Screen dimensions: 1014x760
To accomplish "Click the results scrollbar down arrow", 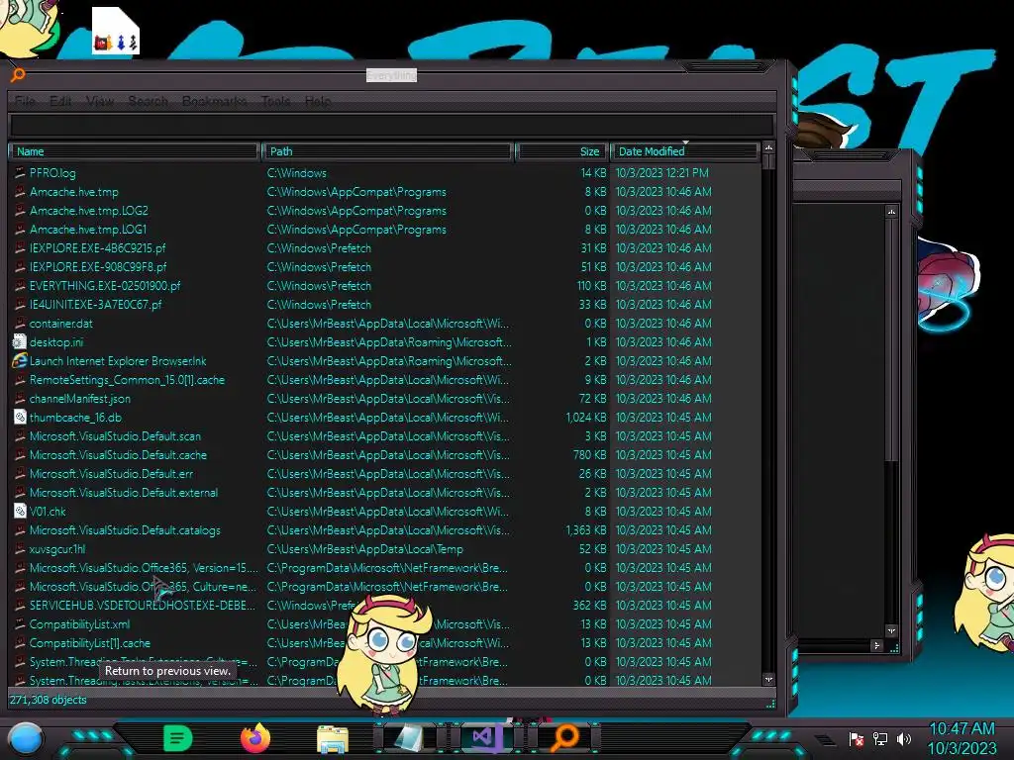I will point(768,679).
